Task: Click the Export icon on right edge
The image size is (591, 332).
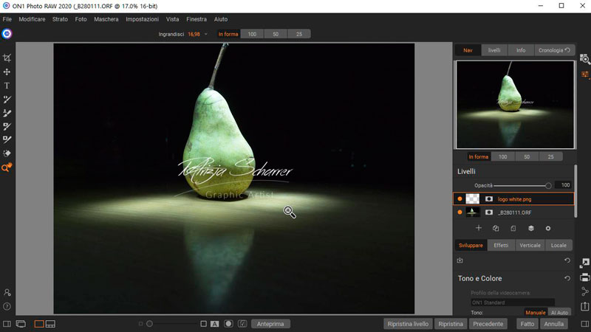Action: coord(584,306)
